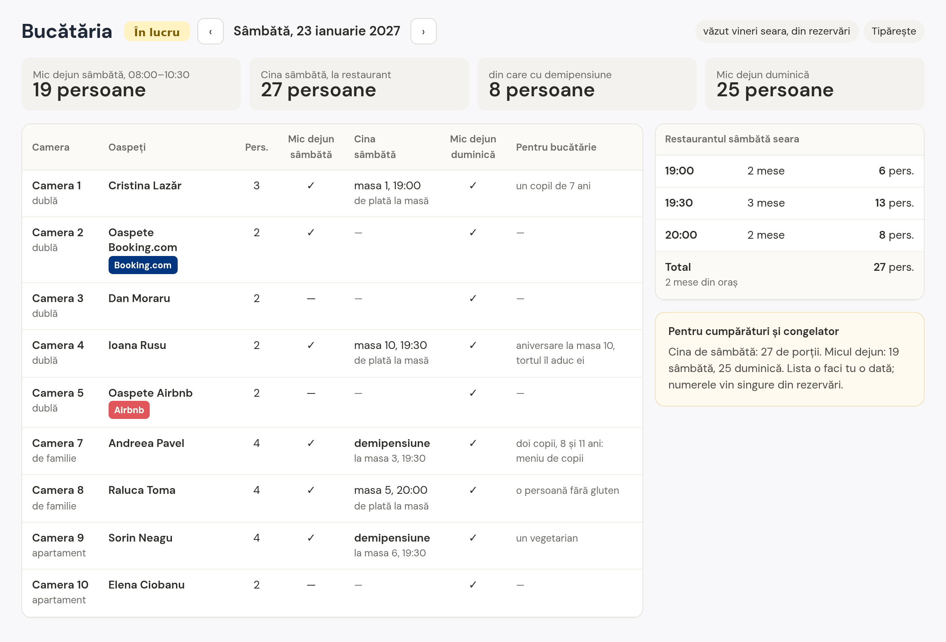946x642 pixels.
Task: Click '2 mese din oraș' under Total
Action: pos(701,282)
